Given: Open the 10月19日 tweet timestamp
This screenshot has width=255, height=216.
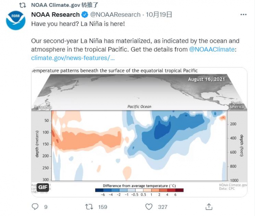Looking at the screenshot, I should (159, 15).
